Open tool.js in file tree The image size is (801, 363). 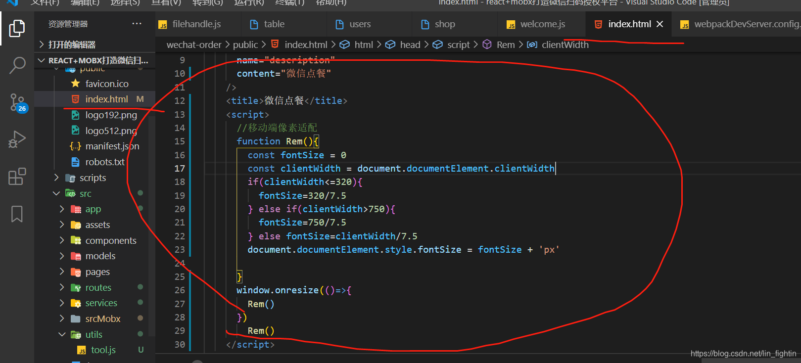coord(103,350)
